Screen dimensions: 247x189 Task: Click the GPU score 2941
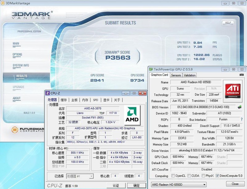[x=97, y=80]
